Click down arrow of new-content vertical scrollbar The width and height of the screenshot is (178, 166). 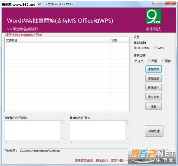click(127, 138)
